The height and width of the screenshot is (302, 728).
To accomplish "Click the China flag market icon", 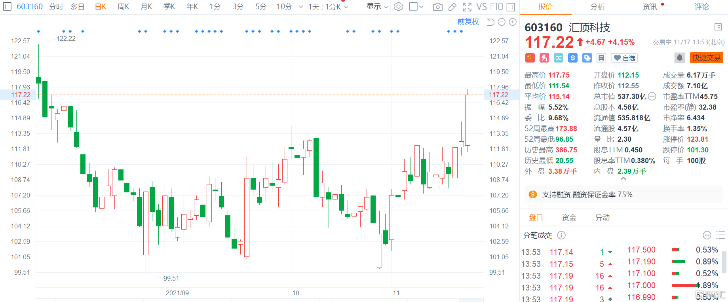I will click(x=530, y=58).
